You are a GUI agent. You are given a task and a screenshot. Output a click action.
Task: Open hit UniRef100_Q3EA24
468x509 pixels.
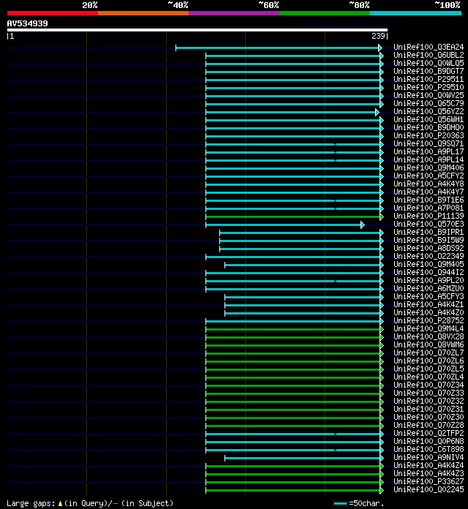(429, 47)
